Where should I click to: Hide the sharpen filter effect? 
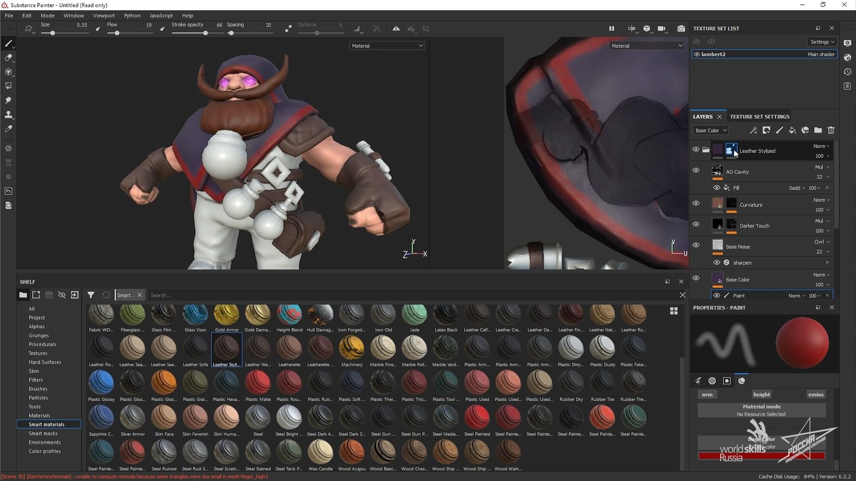pyautogui.click(x=716, y=263)
